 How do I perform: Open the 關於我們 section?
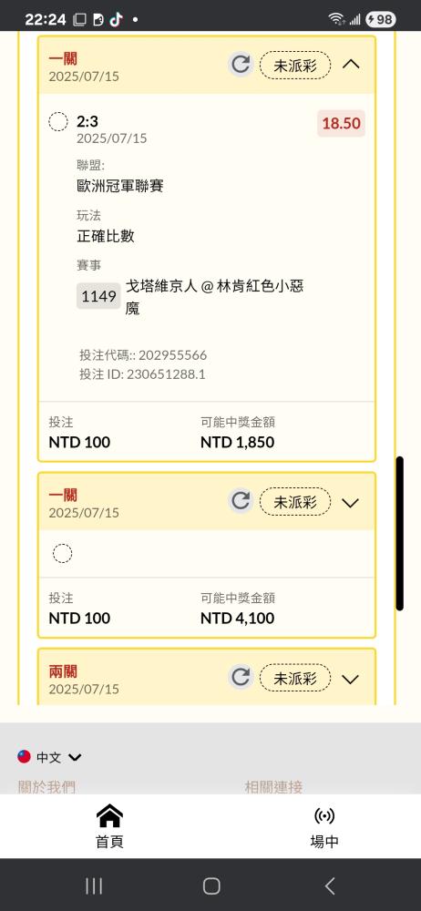(x=46, y=787)
